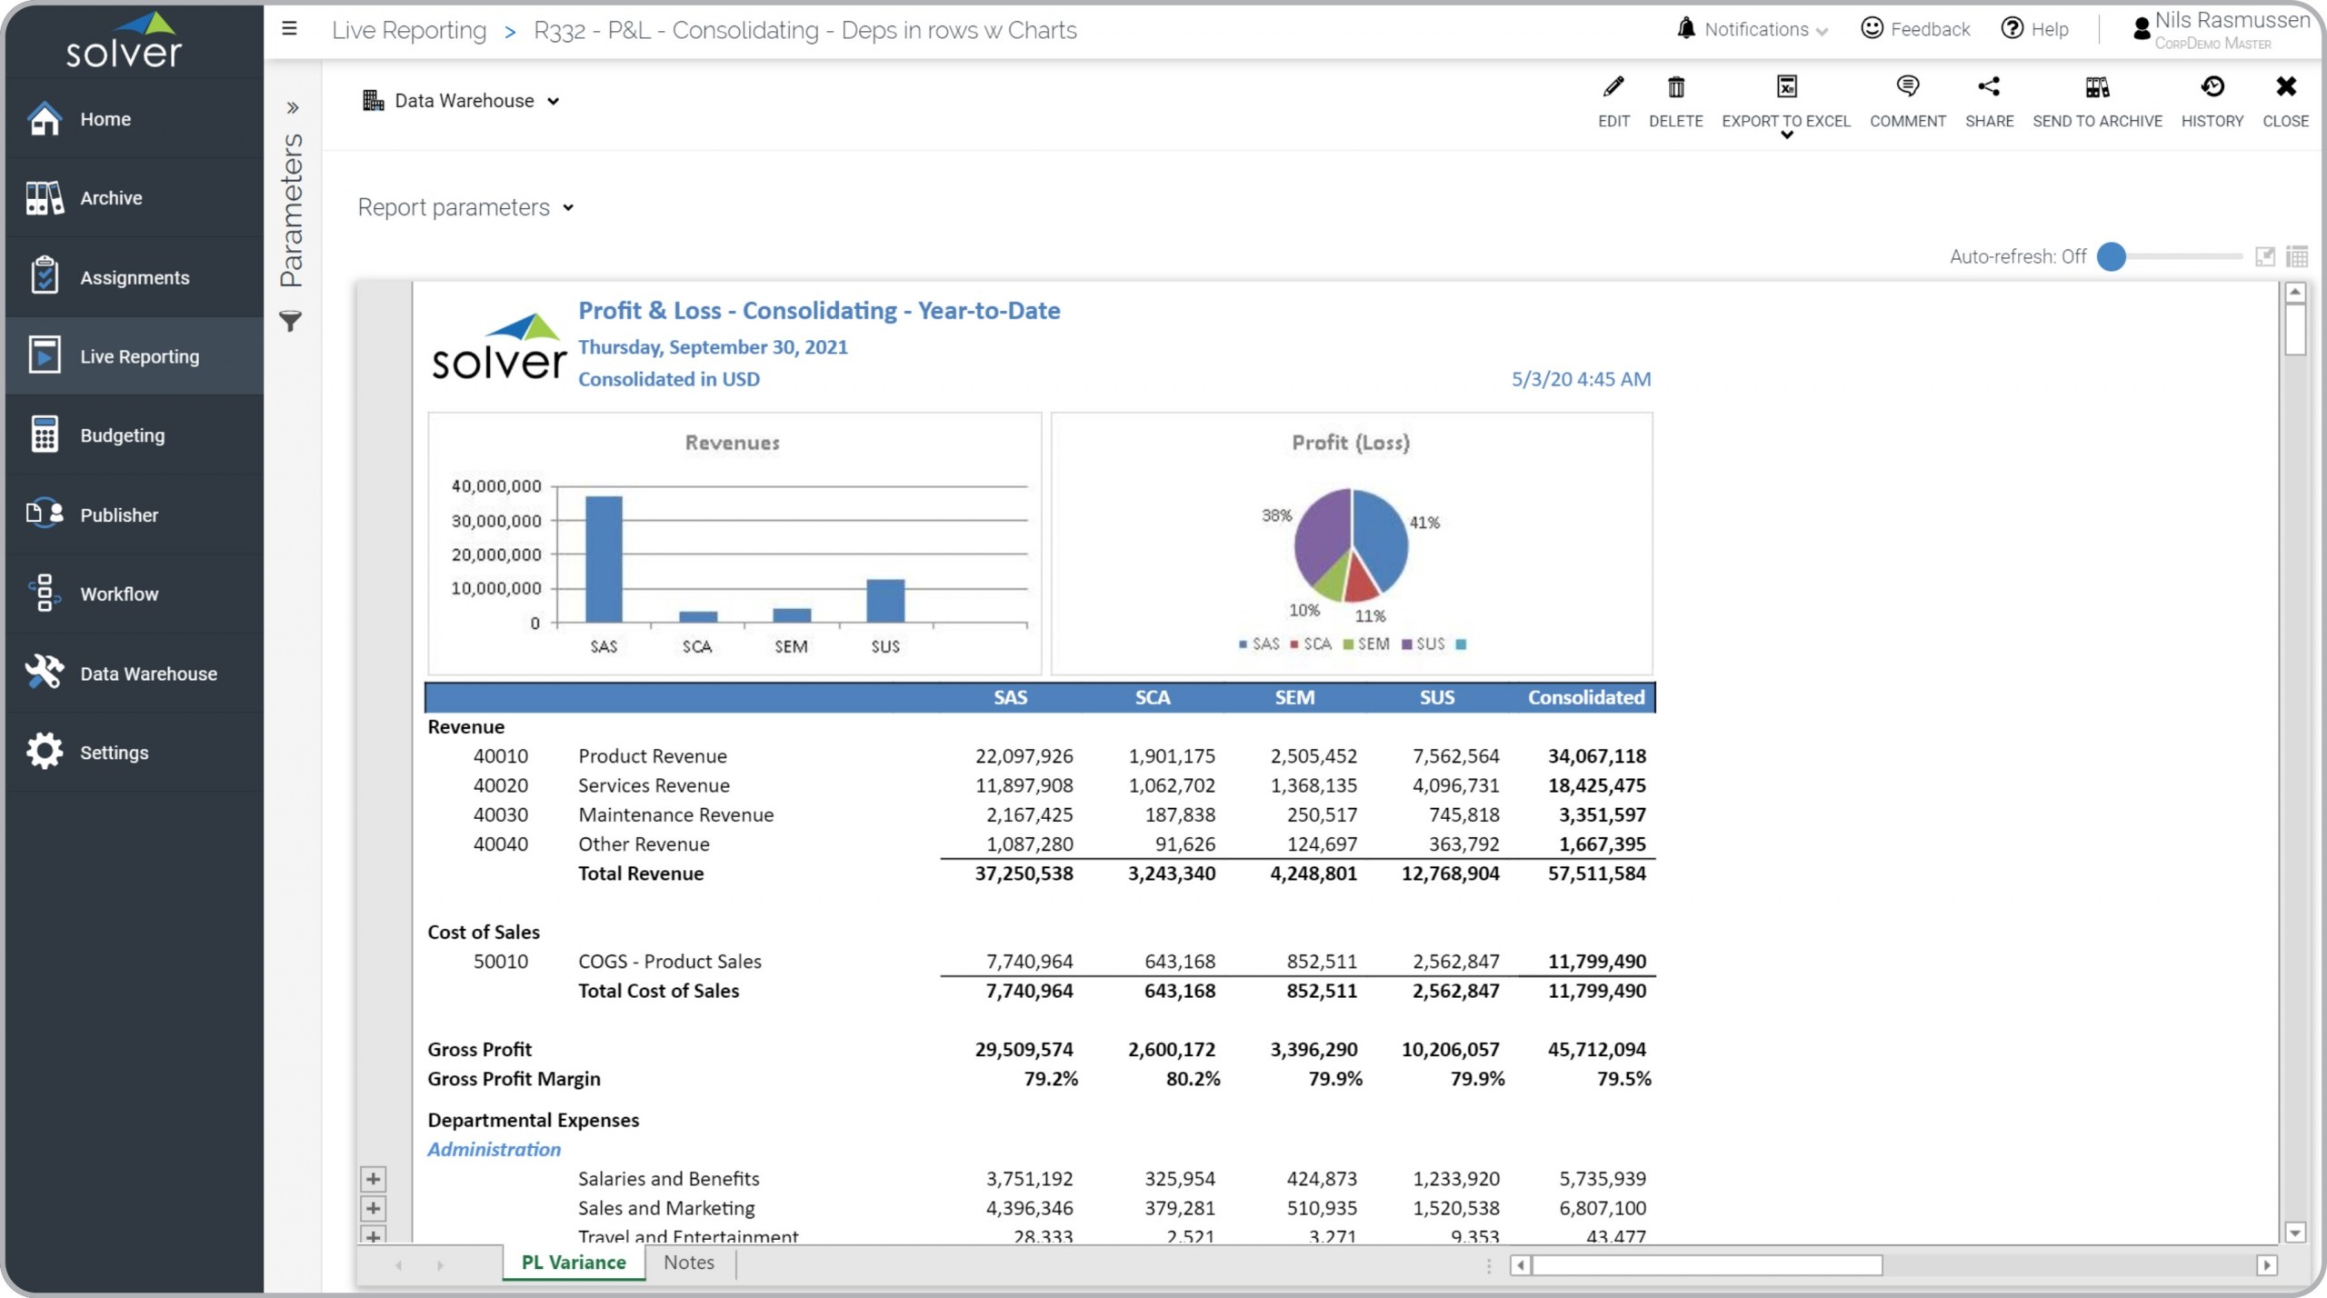Expand the Parameters panel double chevron
This screenshot has height=1298, width=2327.
[292, 108]
